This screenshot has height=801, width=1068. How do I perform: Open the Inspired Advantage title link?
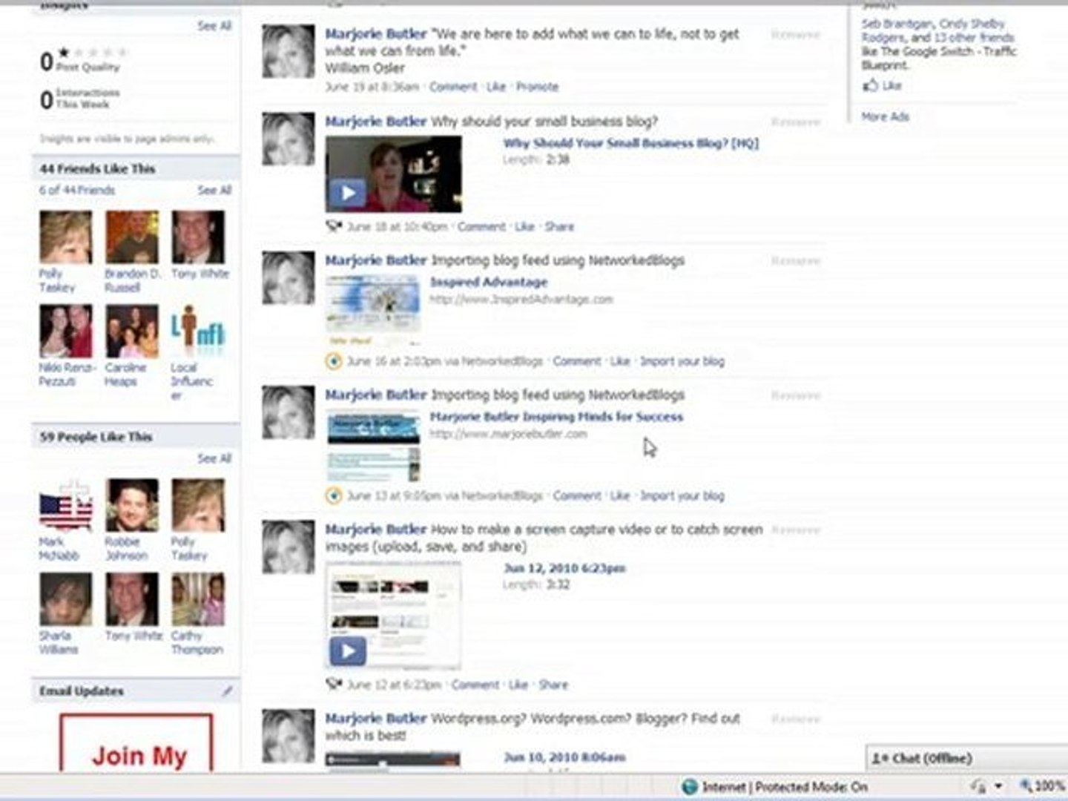pos(489,282)
